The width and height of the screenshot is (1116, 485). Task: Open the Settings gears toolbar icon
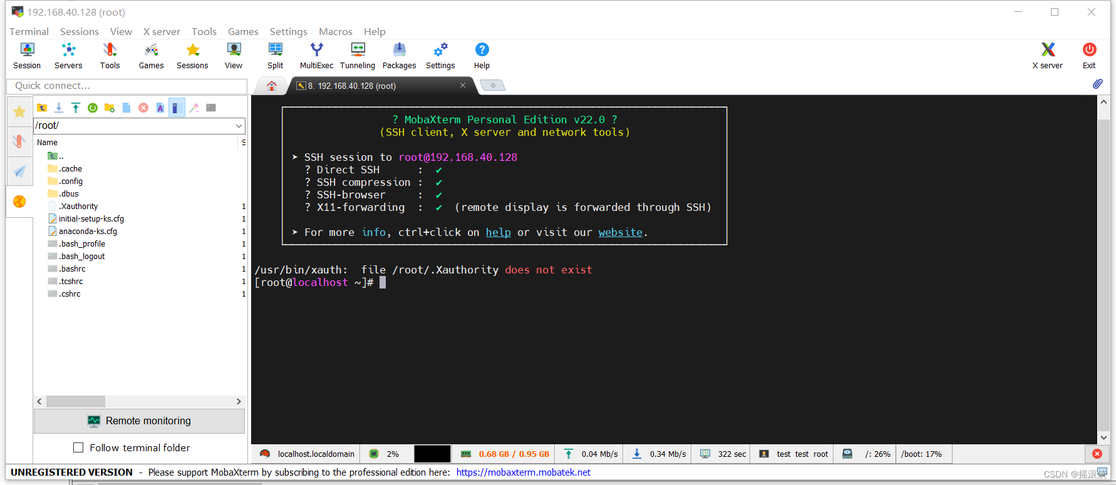pos(440,56)
